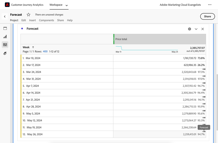Go back using the left chevron
The image size is (218, 143).
tap(5, 16)
